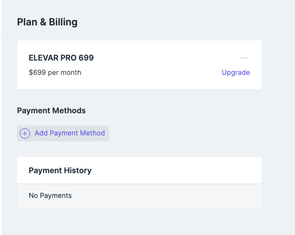Click the word Billing in the page title
Screen dimensions: 295x235
click(x=63, y=22)
